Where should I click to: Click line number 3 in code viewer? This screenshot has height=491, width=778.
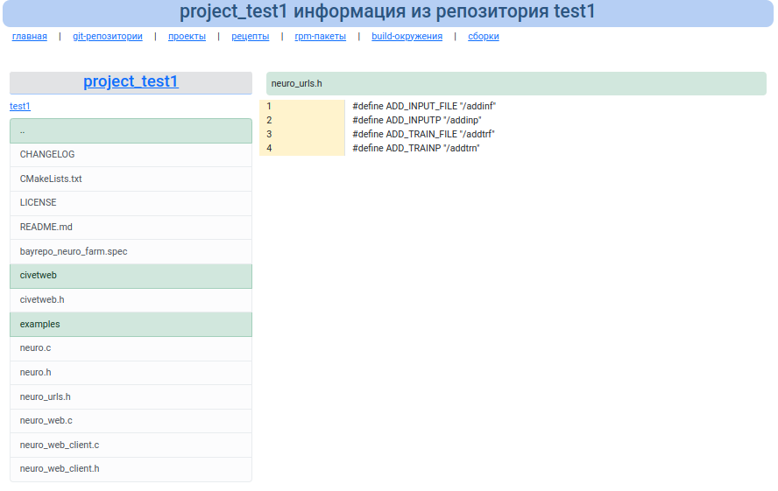pos(270,135)
